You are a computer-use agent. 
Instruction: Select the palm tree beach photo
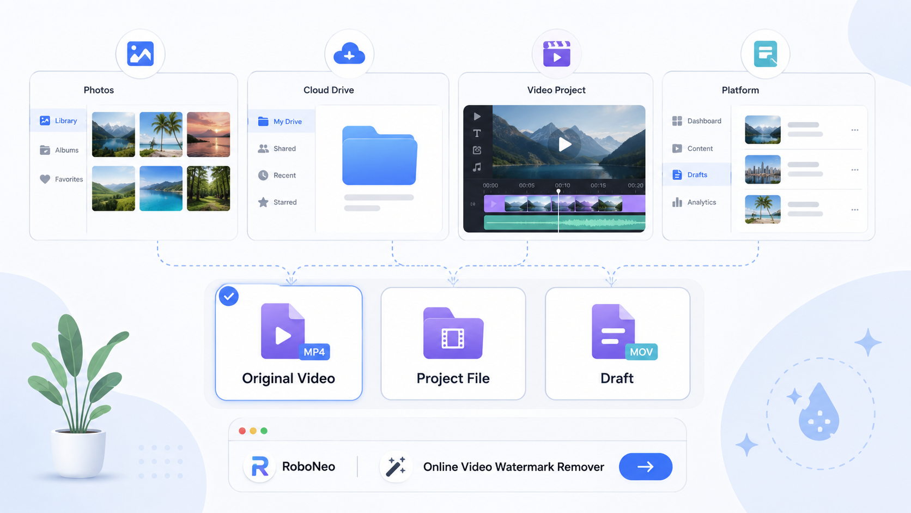pos(161,135)
